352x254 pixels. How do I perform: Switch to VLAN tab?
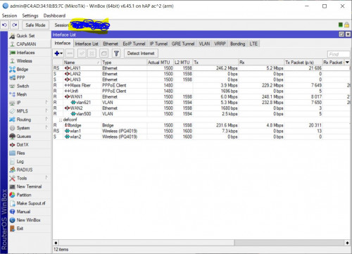pyautogui.click(x=204, y=44)
